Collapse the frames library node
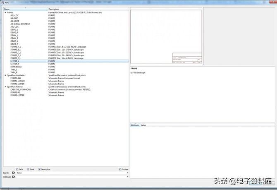This screenshot has width=277, height=190. tap(5, 12)
